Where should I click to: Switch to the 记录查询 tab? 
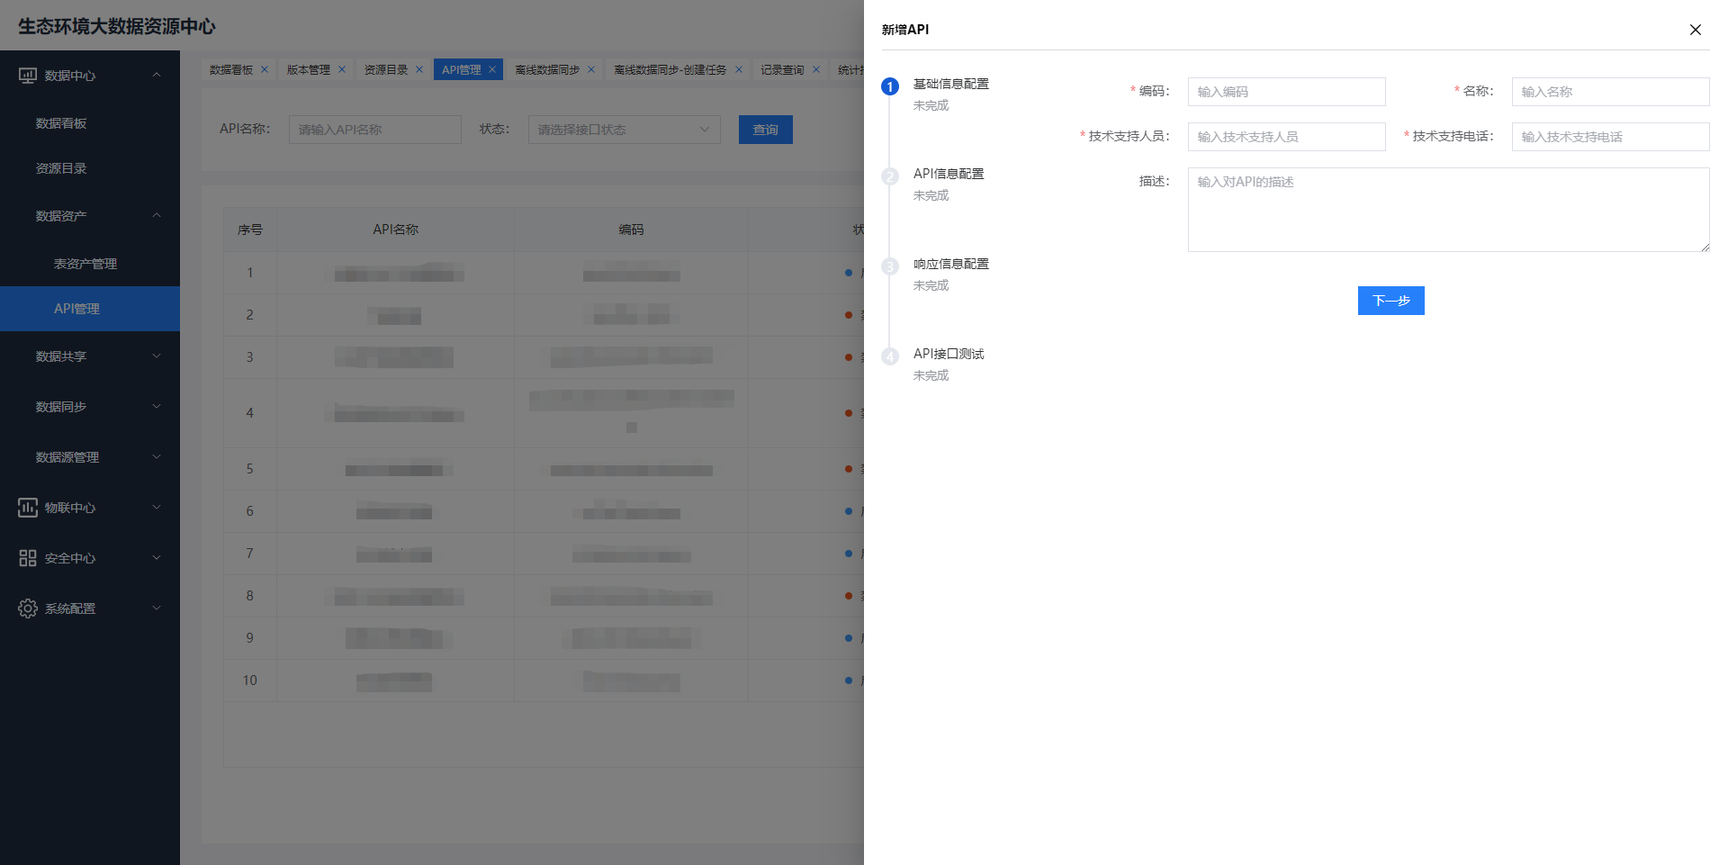(782, 69)
